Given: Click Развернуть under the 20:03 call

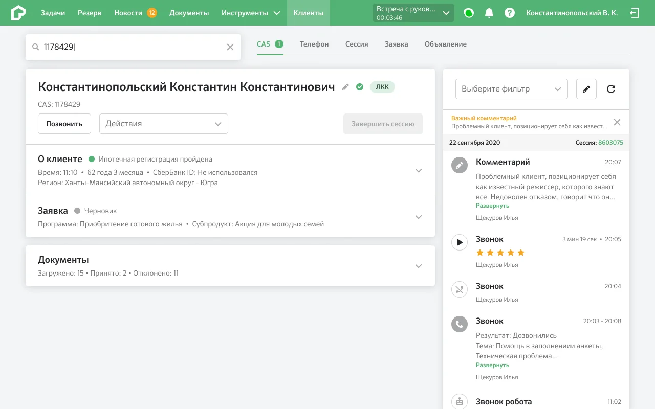Looking at the screenshot, I should coord(492,365).
